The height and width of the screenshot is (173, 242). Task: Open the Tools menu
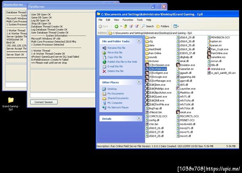coord(140,20)
